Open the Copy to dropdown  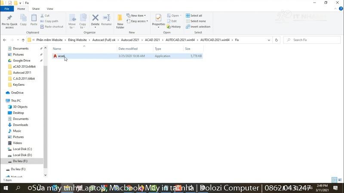[83, 21]
